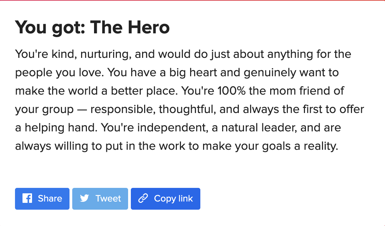
Task: Click the line starting "You're kind, nurturing"
Action: [x=183, y=54]
